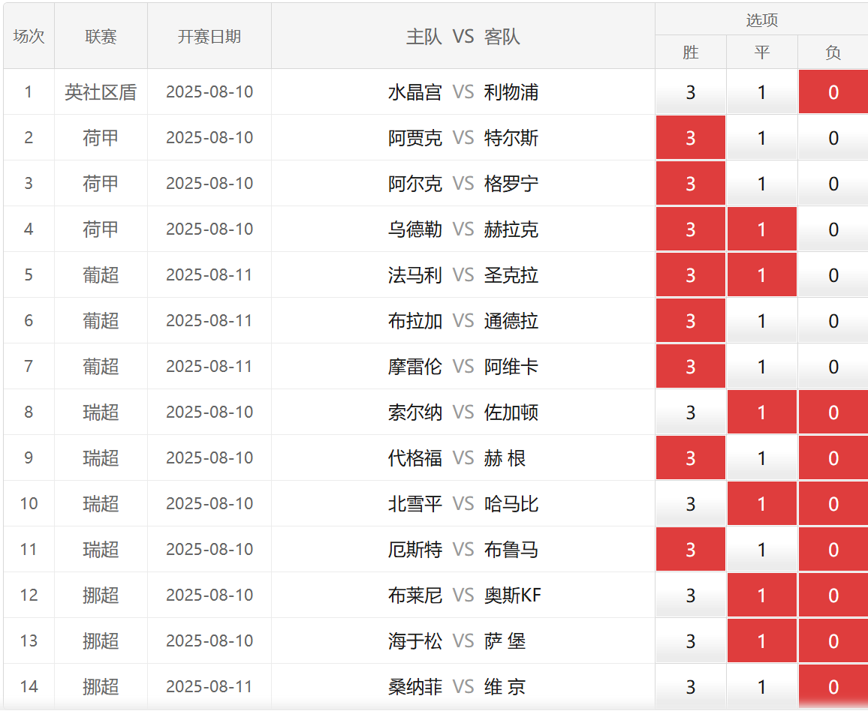
Task: Click the 选项 group header
Action: [x=761, y=20]
